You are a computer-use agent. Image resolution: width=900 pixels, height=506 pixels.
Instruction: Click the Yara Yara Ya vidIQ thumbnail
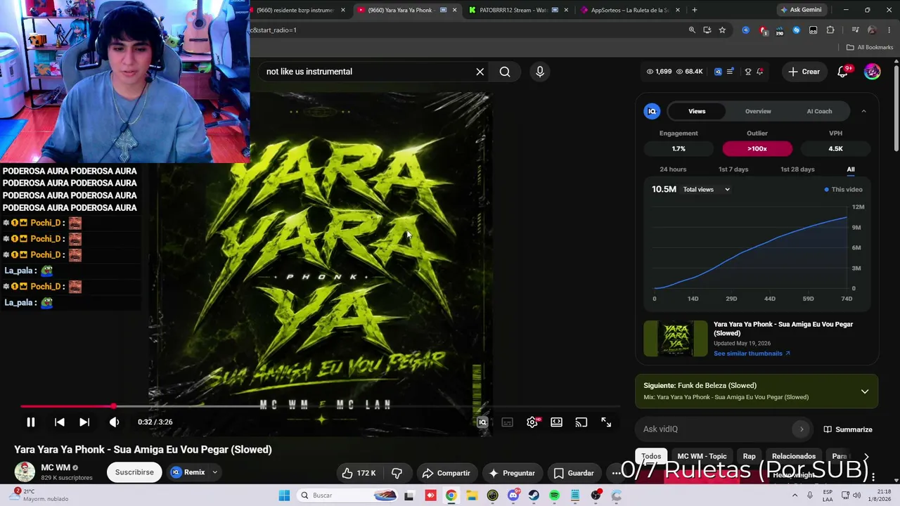[676, 339]
